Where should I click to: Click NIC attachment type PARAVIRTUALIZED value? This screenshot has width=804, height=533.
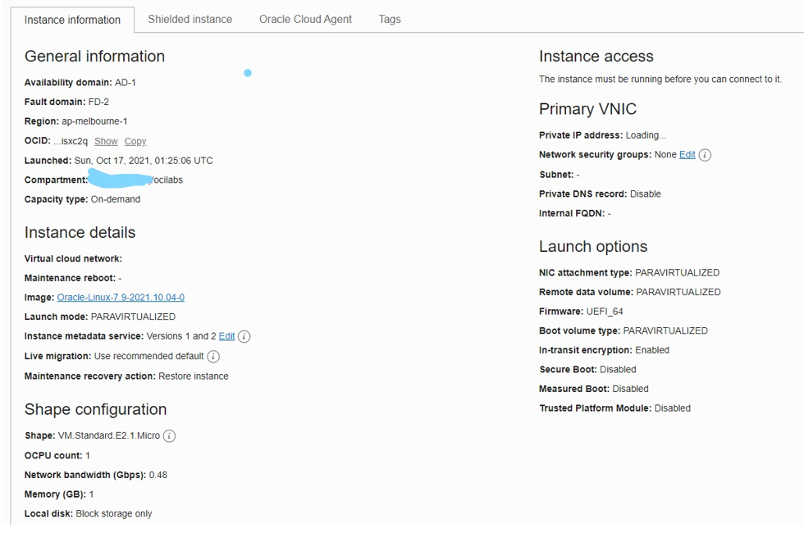(x=678, y=272)
